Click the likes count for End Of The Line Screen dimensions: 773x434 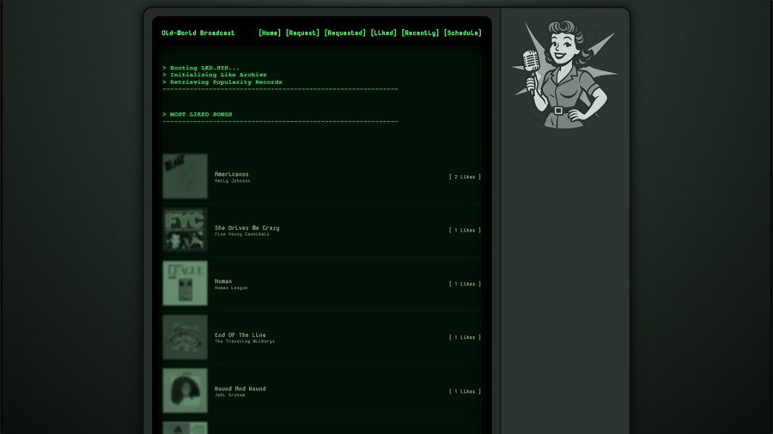(x=465, y=338)
